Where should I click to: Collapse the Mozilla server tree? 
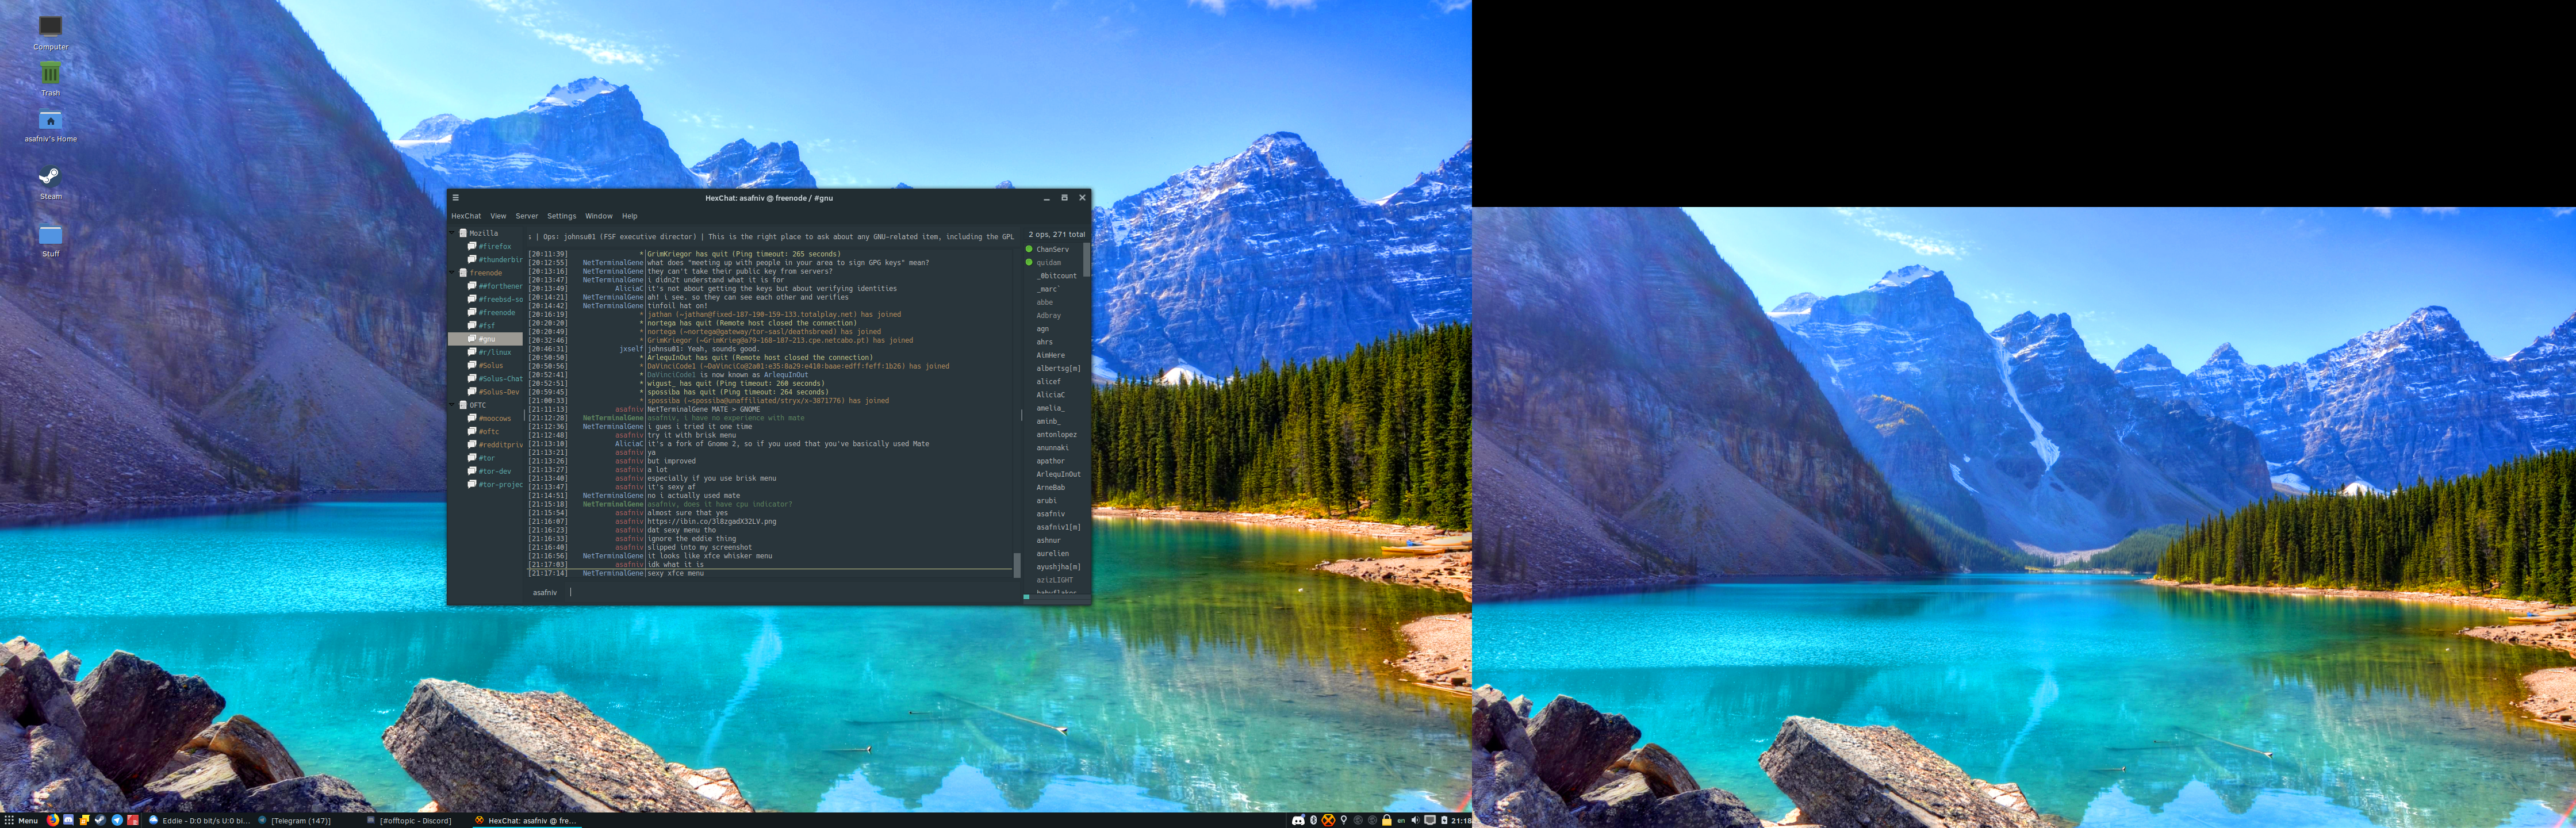[x=452, y=233]
